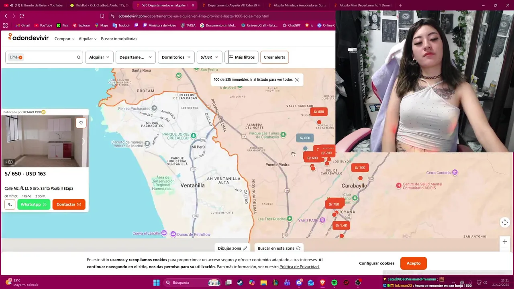The width and height of the screenshot is (514, 289).
Task: Show next photo of the listing
Action: [x=84, y=141]
